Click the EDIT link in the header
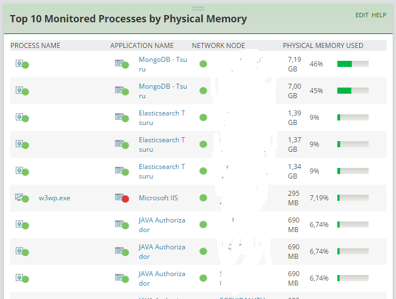Viewport: 396px width, 299px height. point(362,15)
